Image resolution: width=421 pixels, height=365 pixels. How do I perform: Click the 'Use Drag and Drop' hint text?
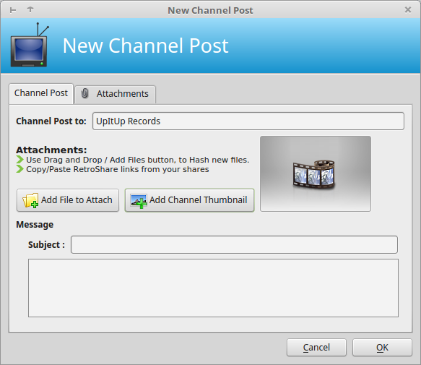click(137, 160)
